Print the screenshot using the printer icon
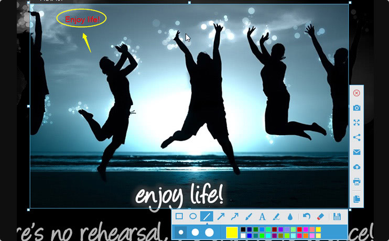The height and width of the screenshot is (241, 389). click(x=356, y=182)
